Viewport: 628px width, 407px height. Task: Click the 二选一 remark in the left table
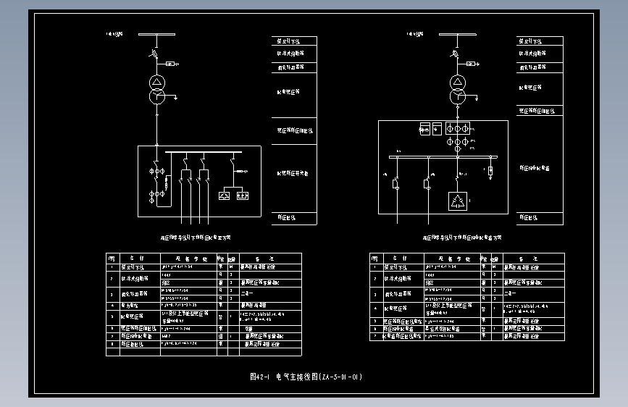click(x=247, y=293)
